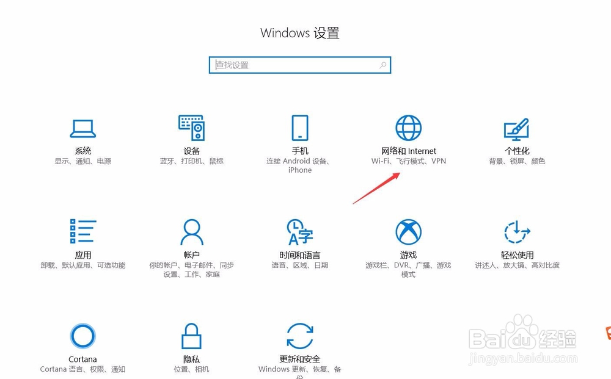611x379 pixels.
Task: Click the search magnifier icon
Action: pyautogui.click(x=383, y=65)
